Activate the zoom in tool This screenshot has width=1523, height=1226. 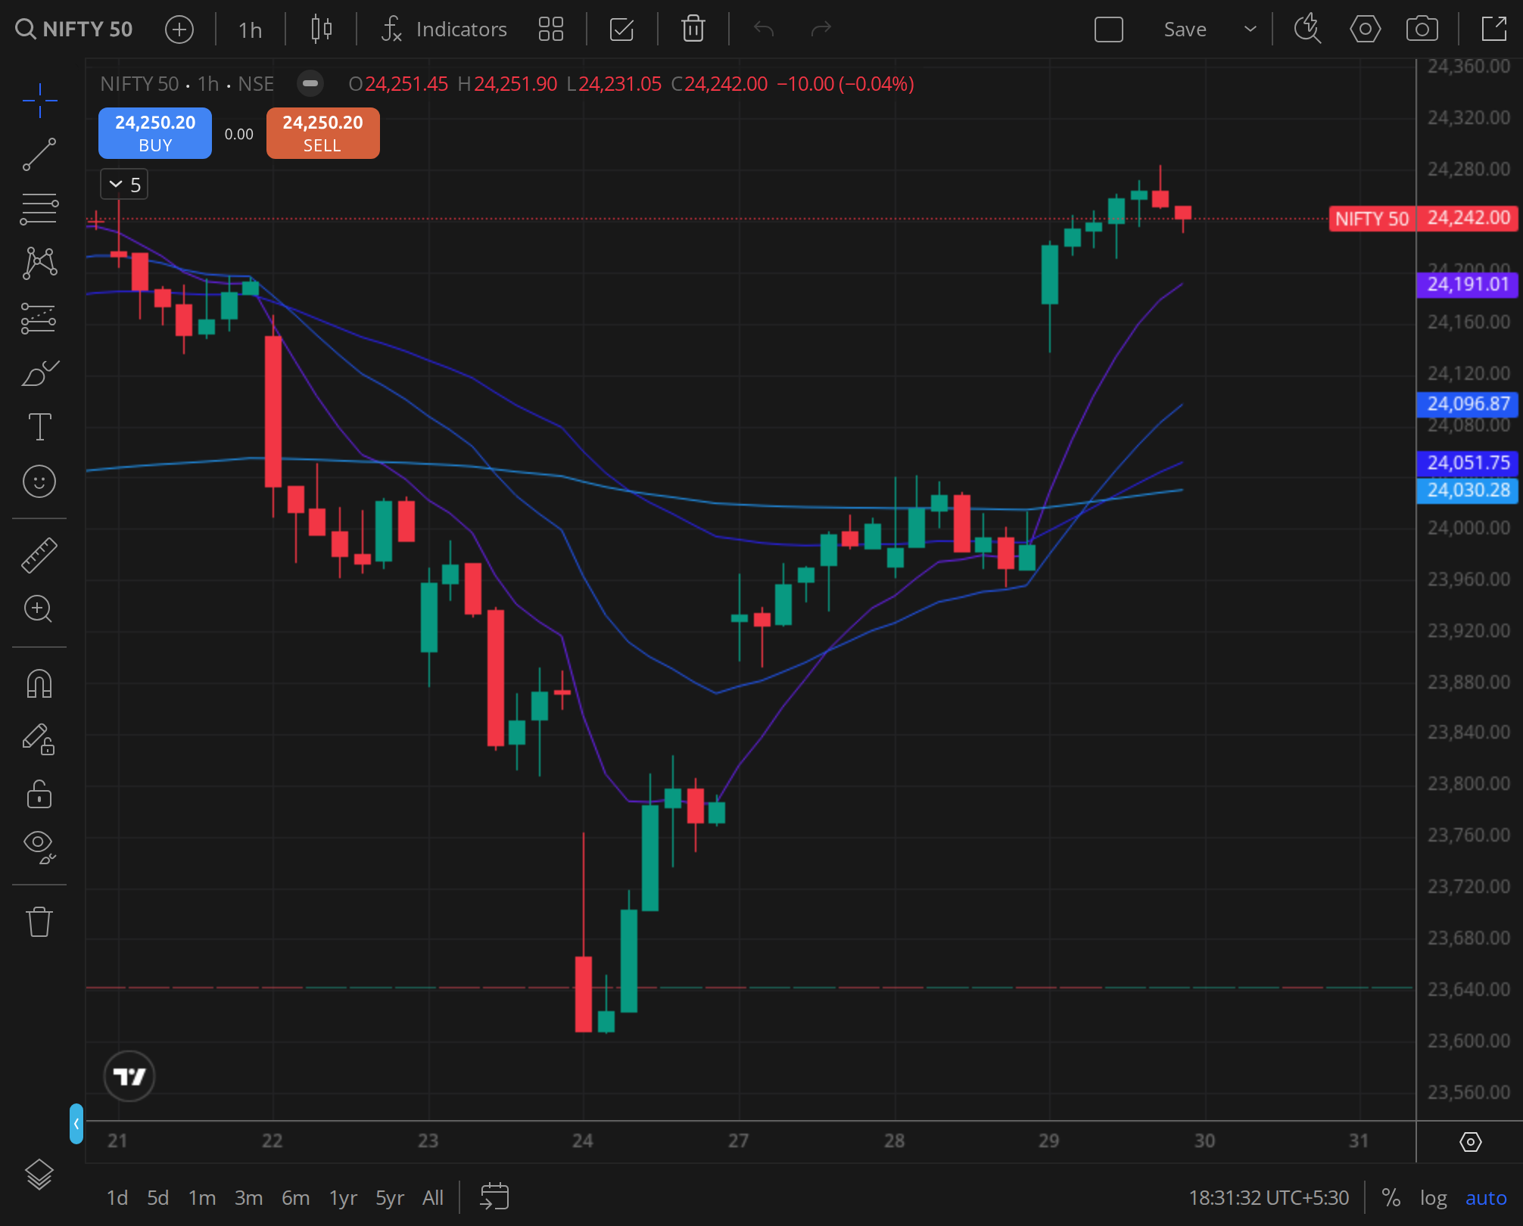[x=39, y=609]
